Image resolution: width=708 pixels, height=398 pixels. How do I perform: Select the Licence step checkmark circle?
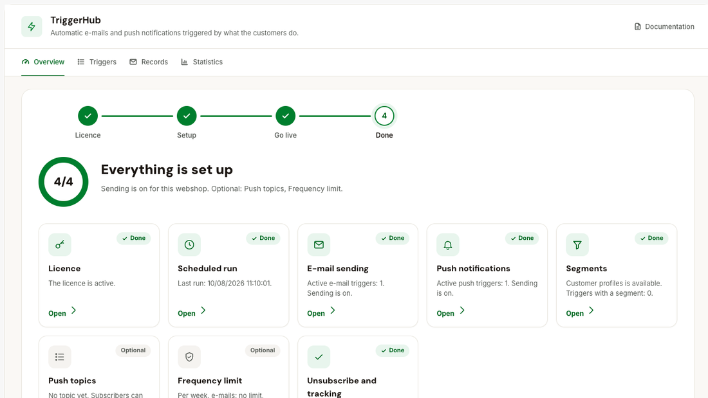[88, 116]
